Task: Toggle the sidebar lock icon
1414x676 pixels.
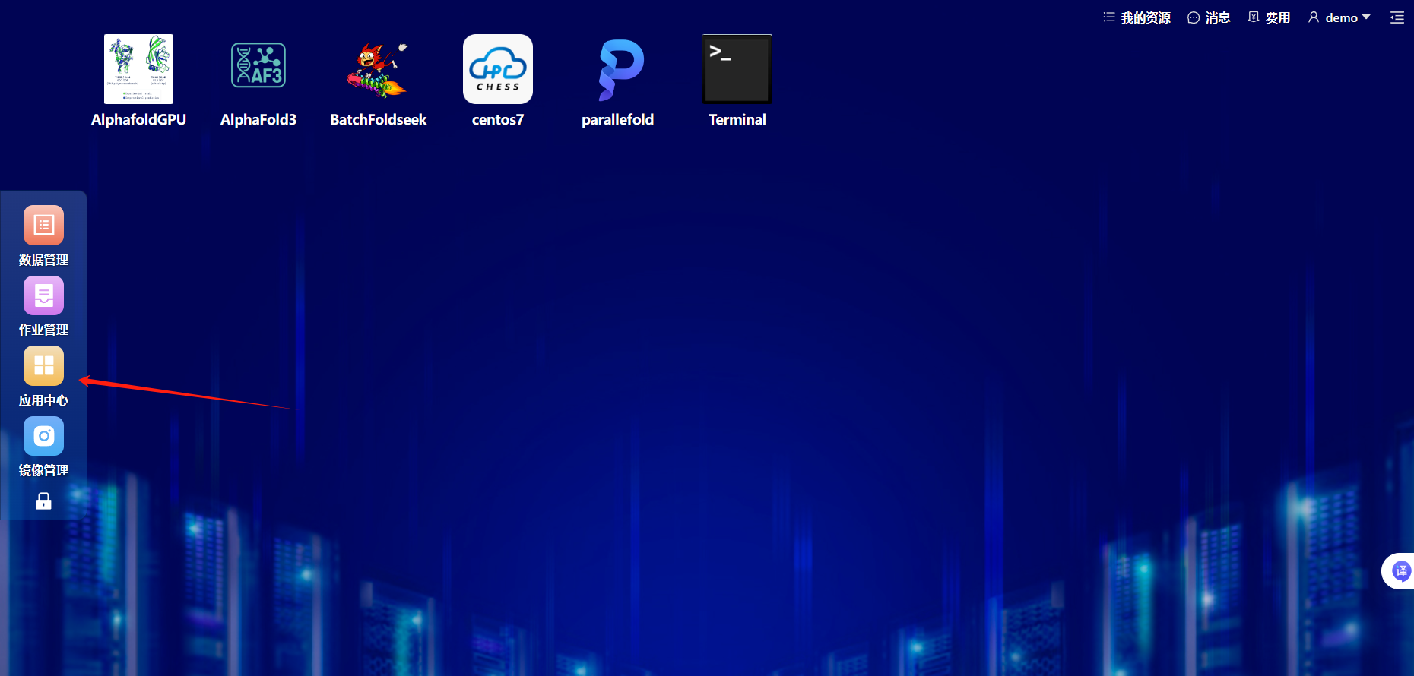Action: coord(43,501)
